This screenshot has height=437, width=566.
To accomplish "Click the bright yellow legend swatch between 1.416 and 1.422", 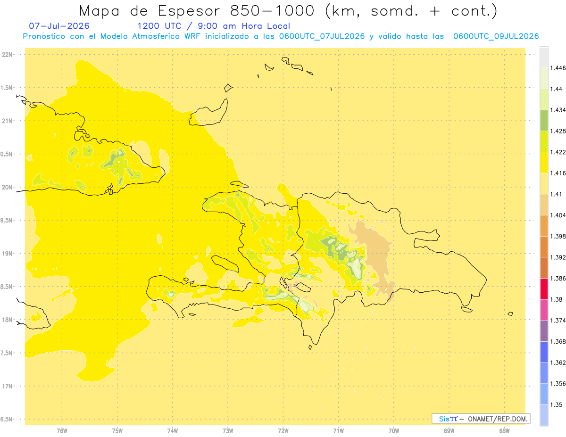I will [x=544, y=163].
